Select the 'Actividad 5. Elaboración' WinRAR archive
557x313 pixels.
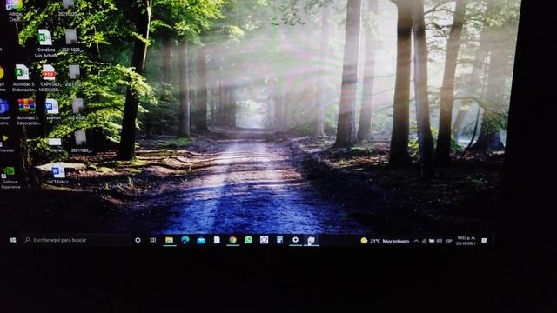(x=28, y=112)
